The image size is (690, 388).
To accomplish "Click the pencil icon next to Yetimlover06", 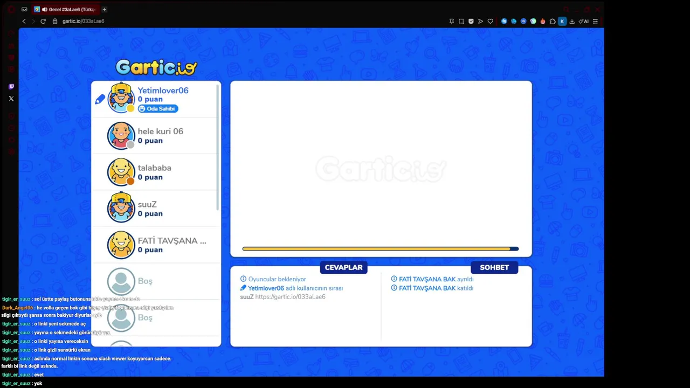I will (x=100, y=99).
